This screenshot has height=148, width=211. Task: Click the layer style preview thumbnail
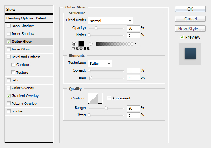tap(190, 54)
